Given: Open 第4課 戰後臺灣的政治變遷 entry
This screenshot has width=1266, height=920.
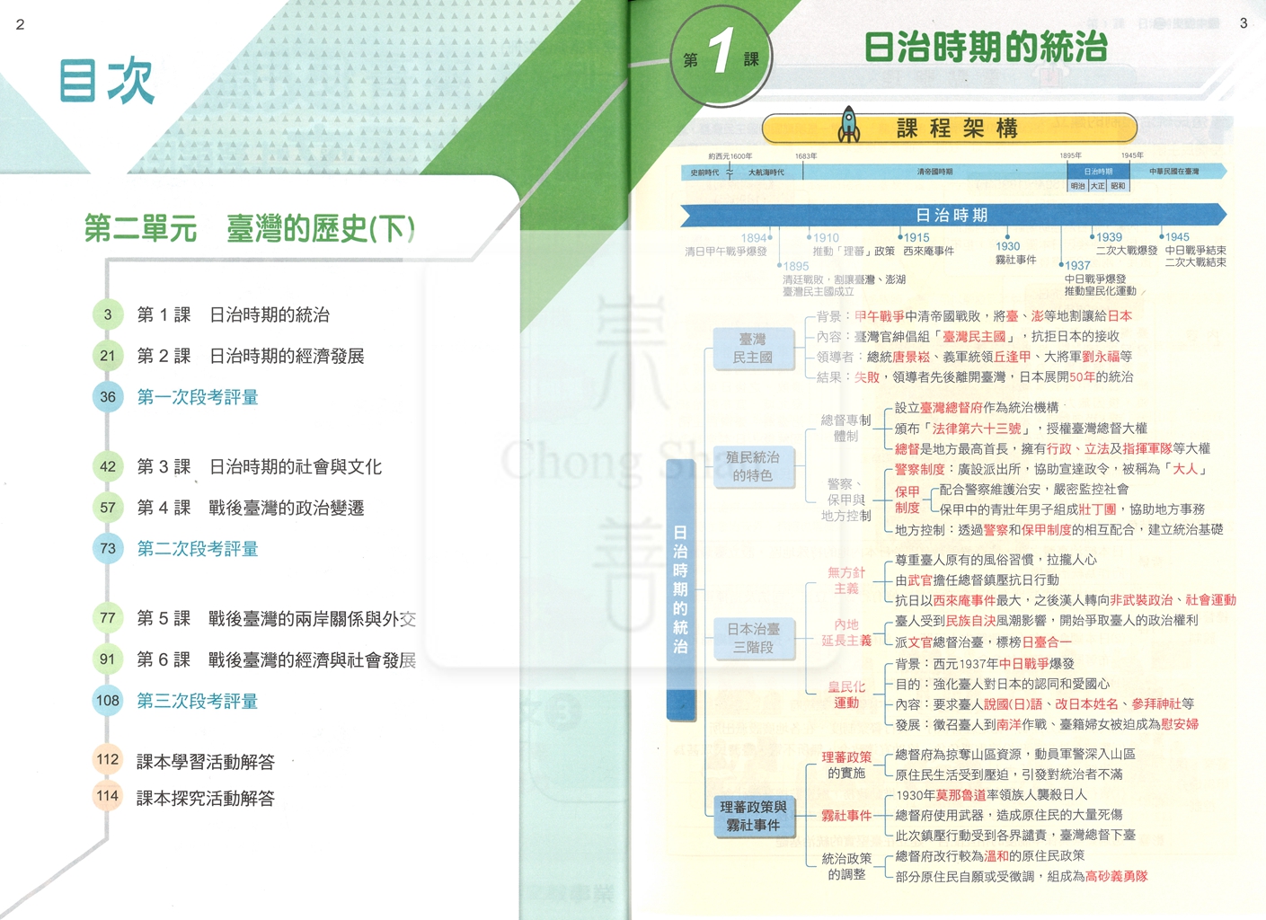Looking at the screenshot, I should (x=251, y=509).
